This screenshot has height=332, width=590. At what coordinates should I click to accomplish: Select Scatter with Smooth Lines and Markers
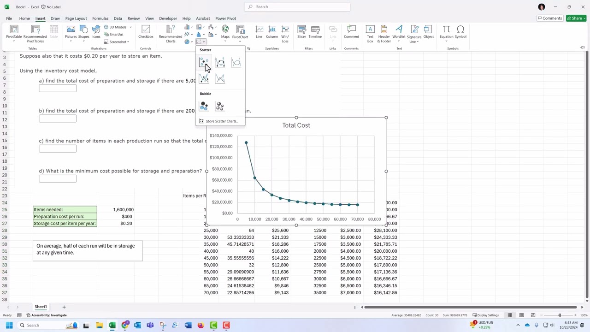point(220,63)
